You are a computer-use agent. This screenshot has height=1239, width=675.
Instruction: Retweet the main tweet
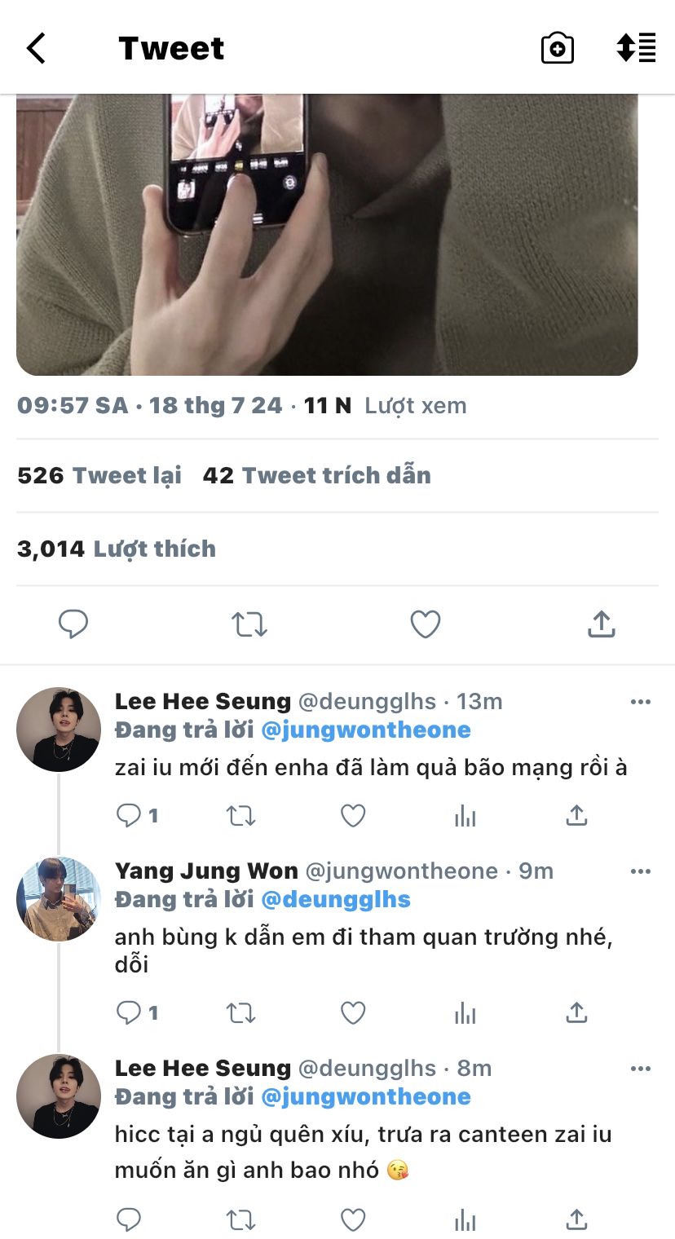point(249,624)
